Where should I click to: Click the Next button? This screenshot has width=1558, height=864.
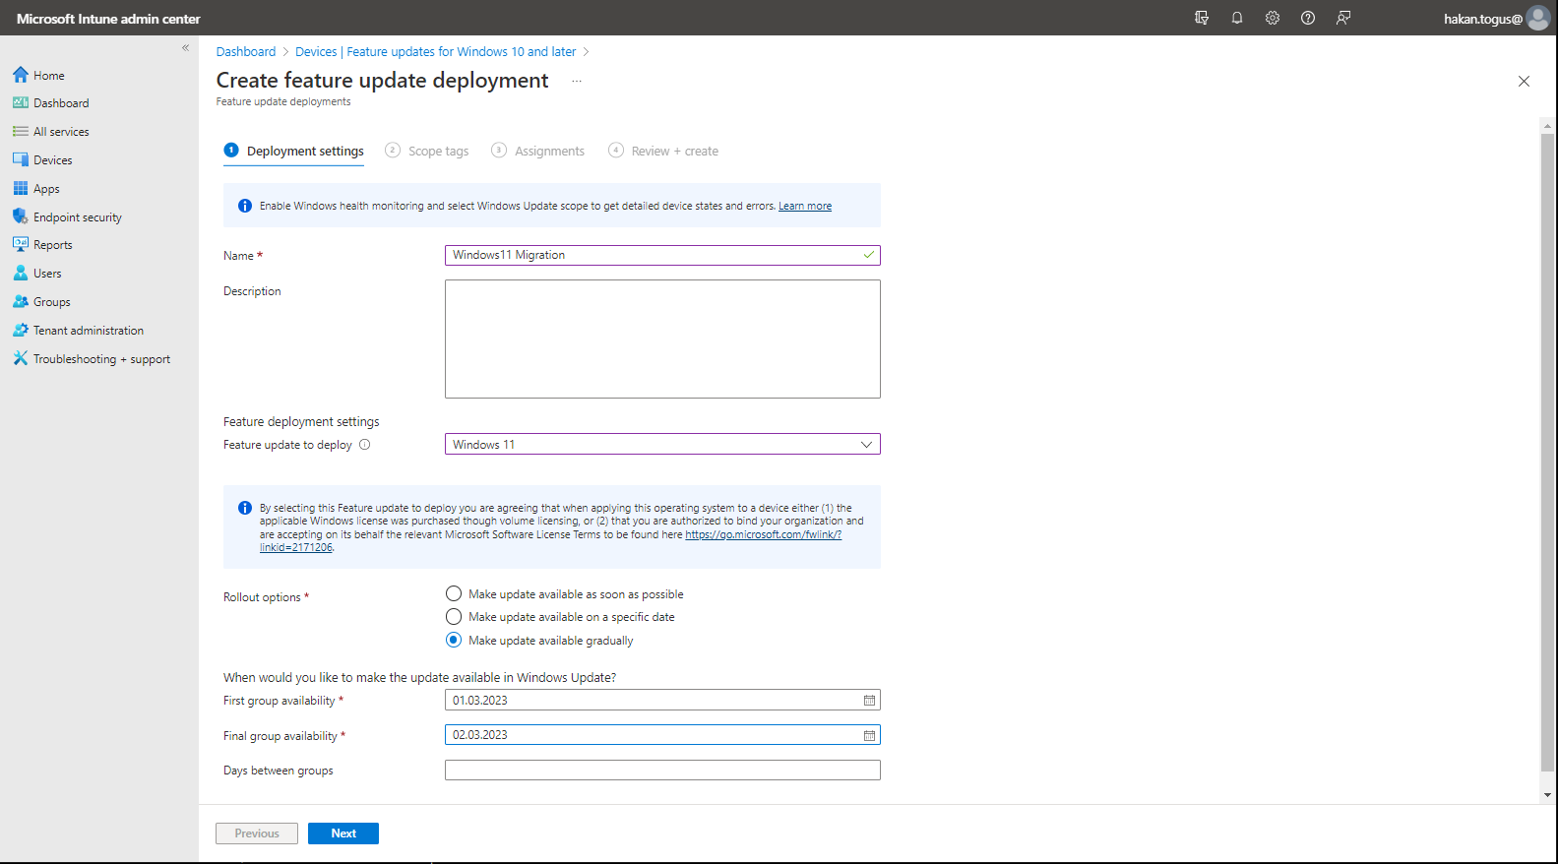[343, 833]
